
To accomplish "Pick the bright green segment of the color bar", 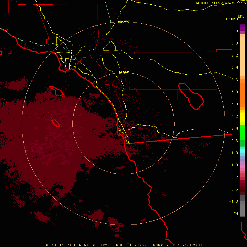I will [242, 133].
